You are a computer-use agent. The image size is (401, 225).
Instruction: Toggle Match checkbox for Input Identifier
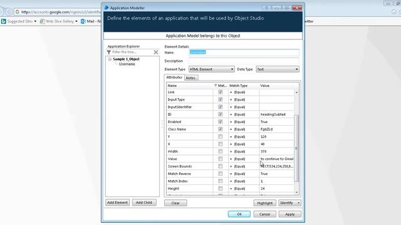[220, 107]
